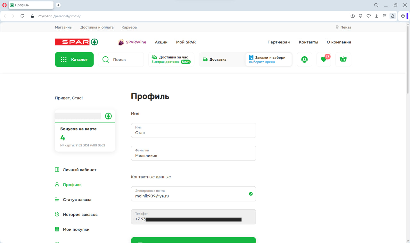Open favorites via the heart icon with 17
The width and height of the screenshot is (410, 243).
click(324, 59)
